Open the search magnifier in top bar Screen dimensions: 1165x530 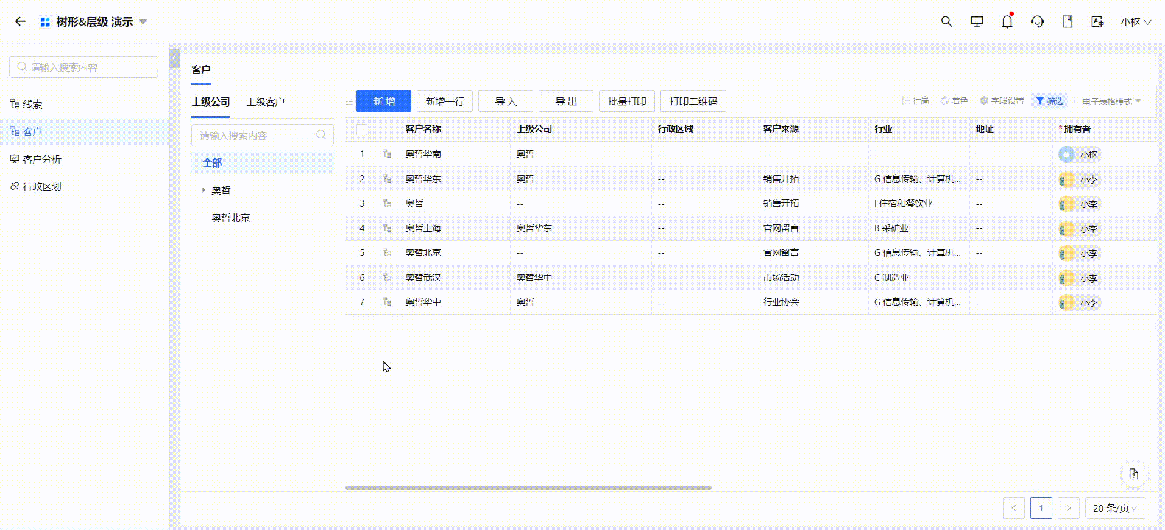coord(946,22)
